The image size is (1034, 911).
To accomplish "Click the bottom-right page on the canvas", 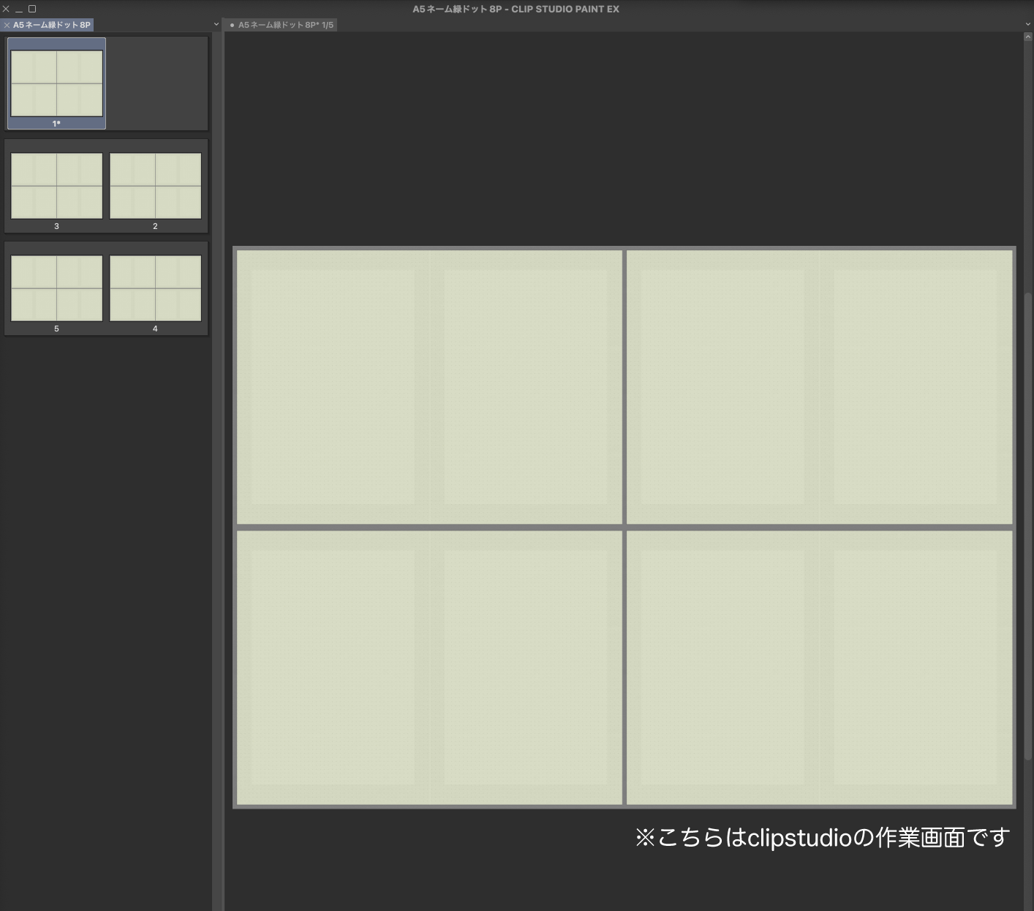I will 819,666.
